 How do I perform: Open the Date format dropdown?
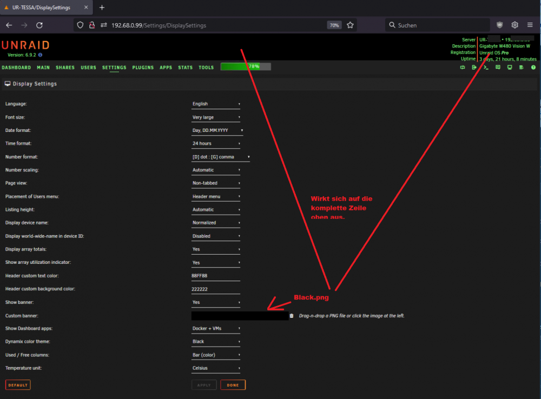pyautogui.click(x=217, y=130)
